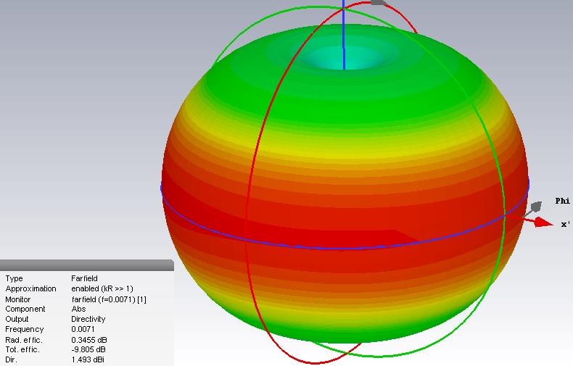
Task: Click the Component "Abs" value
Action: point(78,309)
